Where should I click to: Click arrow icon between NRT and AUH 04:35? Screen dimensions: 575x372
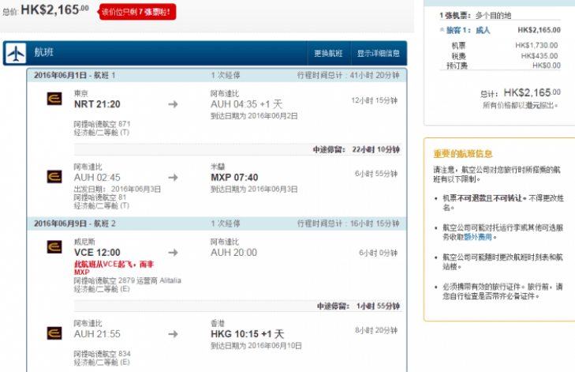click(x=173, y=104)
